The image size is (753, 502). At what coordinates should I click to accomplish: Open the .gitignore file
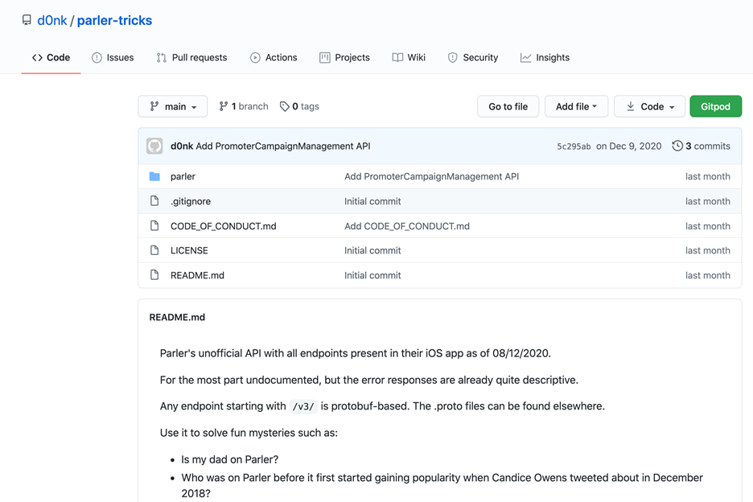[x=191, y=201]
